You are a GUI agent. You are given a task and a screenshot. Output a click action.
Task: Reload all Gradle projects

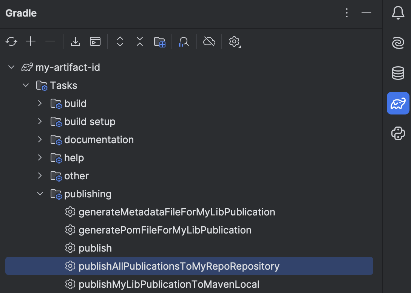[11, 41]
